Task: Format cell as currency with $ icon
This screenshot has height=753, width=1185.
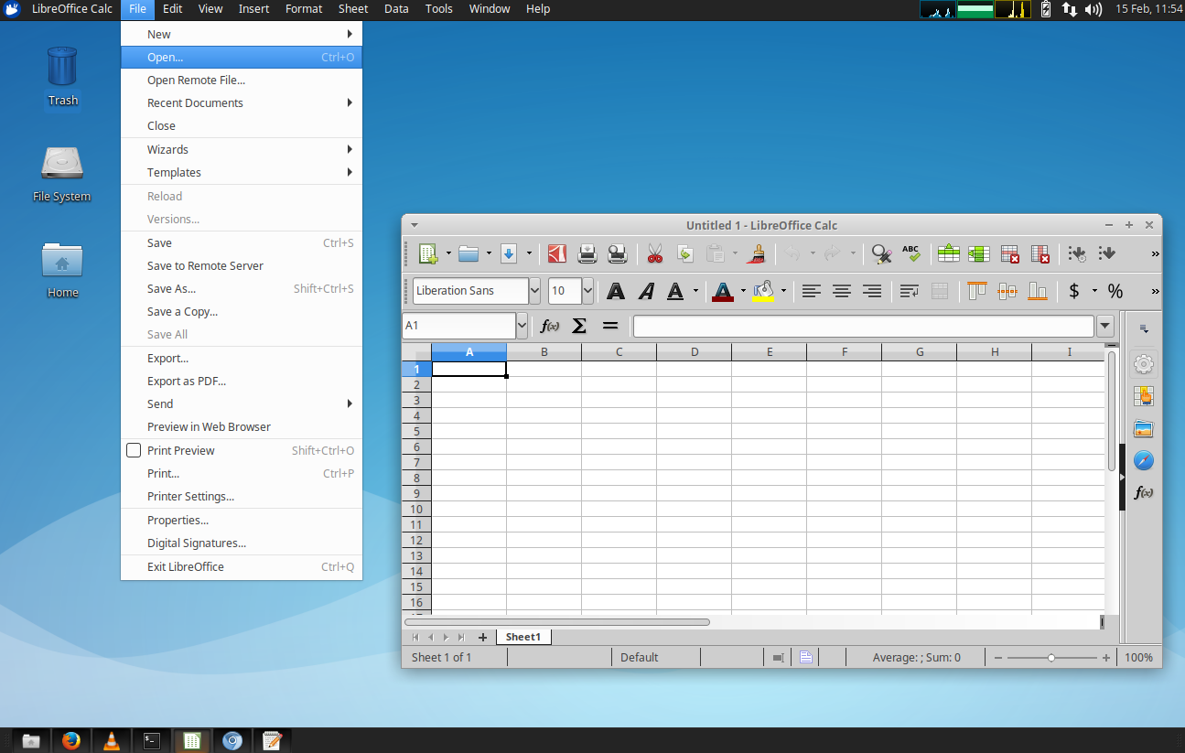Action: tap(1074, 291)
